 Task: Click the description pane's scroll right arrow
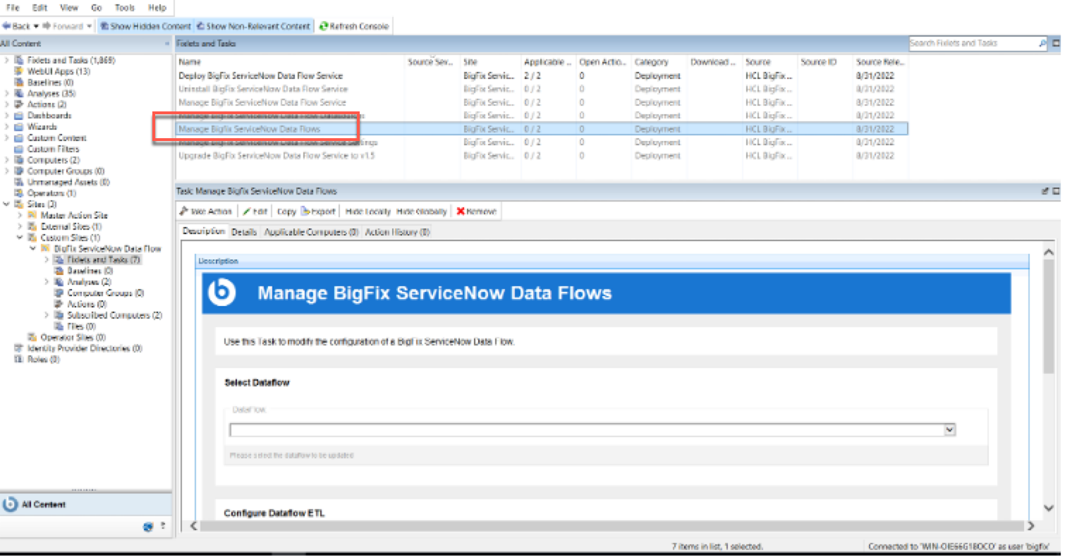[1030, 525]
